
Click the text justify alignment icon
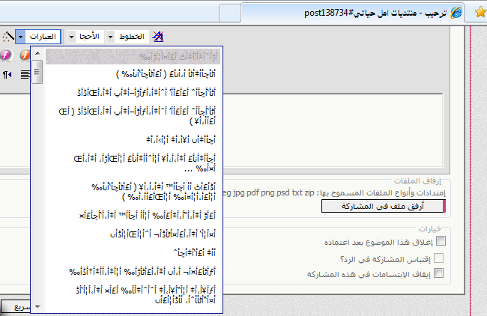pos(25,74)
